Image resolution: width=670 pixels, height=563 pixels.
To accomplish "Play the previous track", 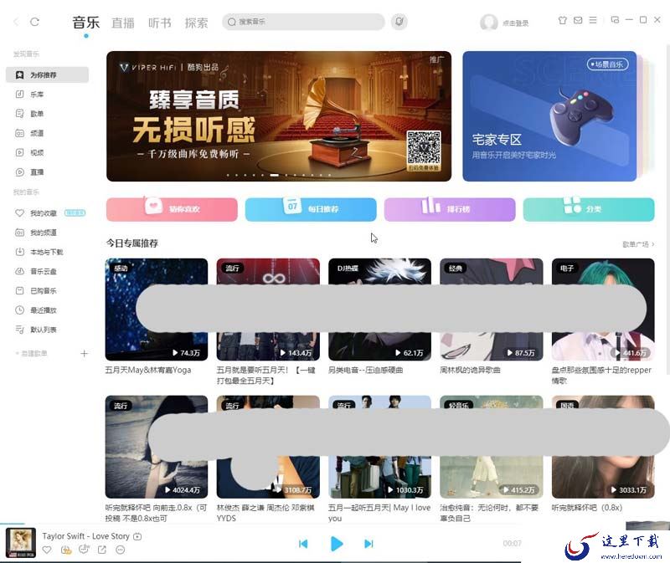I will click(303, 544).
